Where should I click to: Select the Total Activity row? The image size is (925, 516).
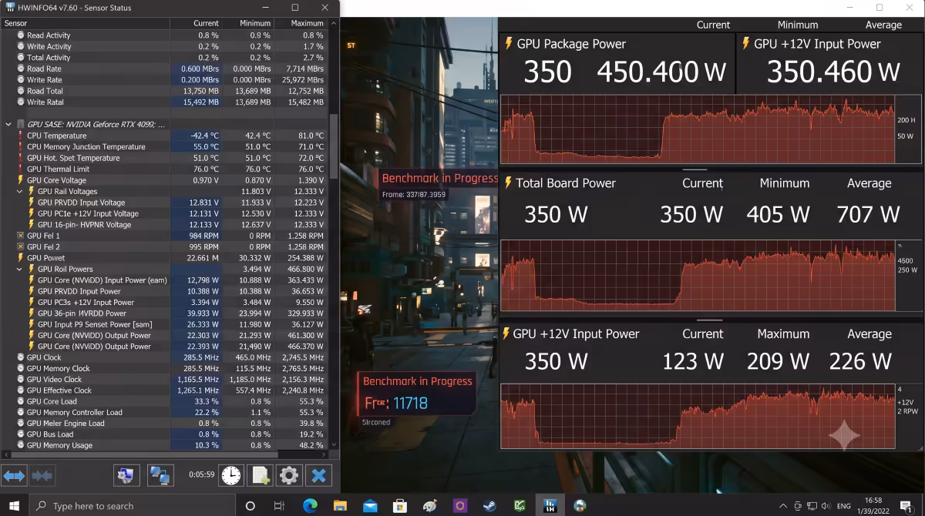point(164,57)
